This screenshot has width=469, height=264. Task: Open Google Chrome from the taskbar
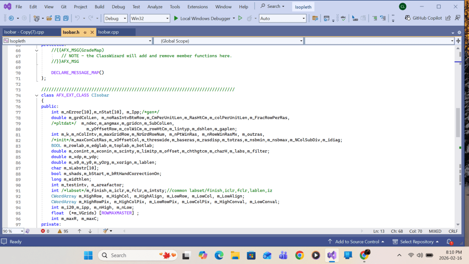(300, 255)
